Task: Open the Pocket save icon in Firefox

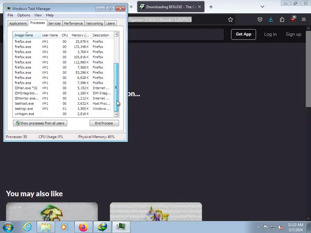Action: (x=260, y=19)
